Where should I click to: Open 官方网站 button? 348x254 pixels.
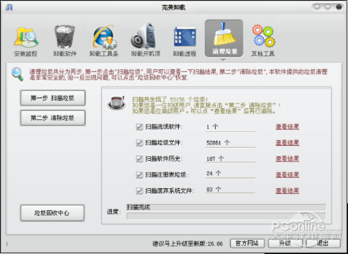247,244
